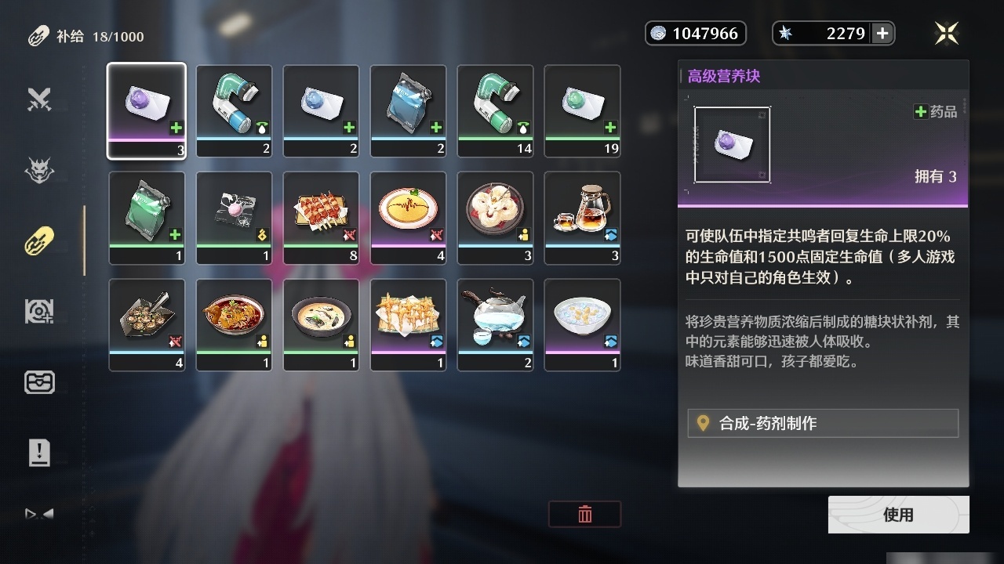The width and height of the screenshot is (1004, 564).
Task: Select the meat skewers item with count 8
Action: coord(321,218)
